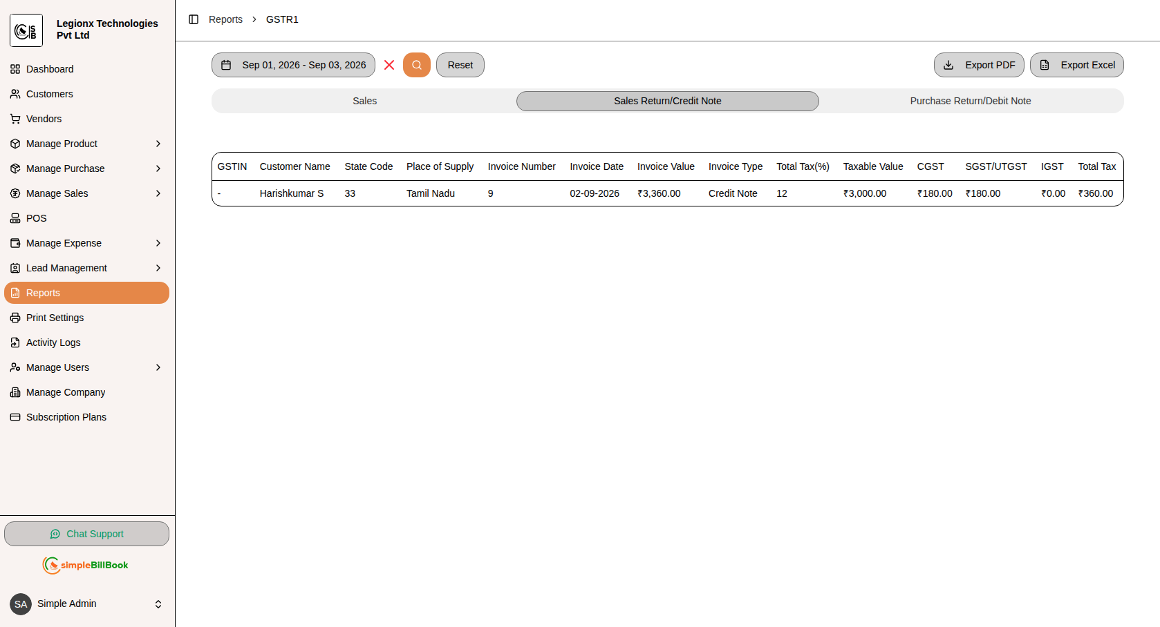This screenshot has width=1160, height=627.
Task: Click the ₹360.00 total tax cell
Action: click(x=1096, y=193)
